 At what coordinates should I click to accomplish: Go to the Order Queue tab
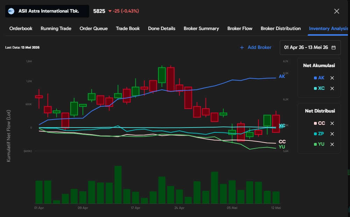point(93,29)
